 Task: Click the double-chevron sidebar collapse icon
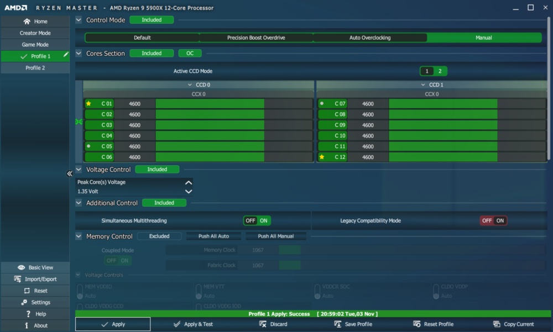coord(70,173)
